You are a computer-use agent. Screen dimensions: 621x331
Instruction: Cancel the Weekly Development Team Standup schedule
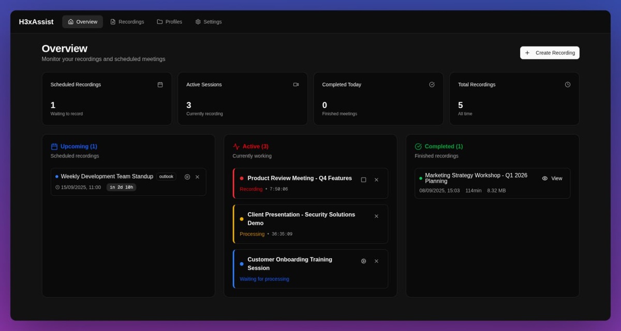[x=197, y=177]
